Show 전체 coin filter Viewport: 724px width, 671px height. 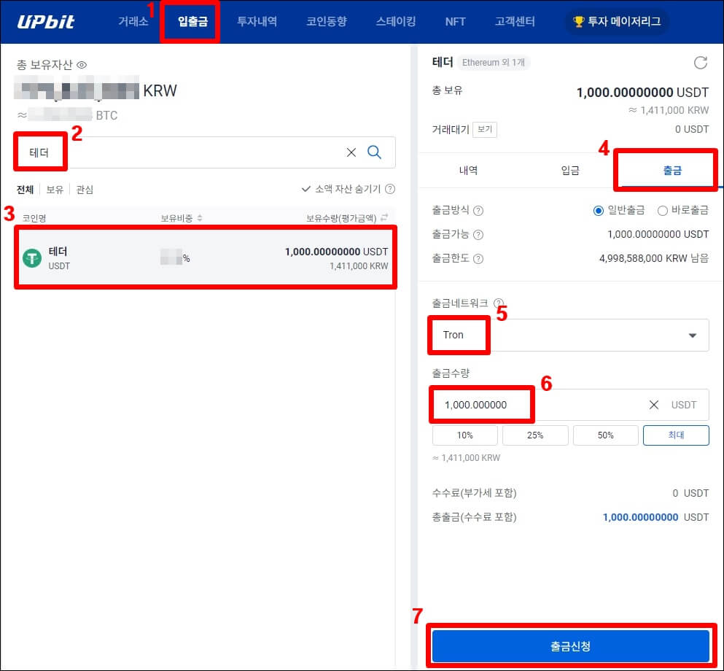point(26,190)
